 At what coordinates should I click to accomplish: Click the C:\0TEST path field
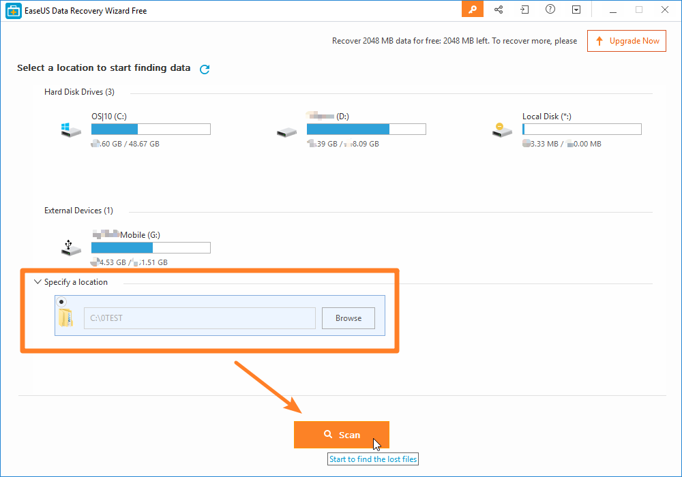[x=200, y=318]
